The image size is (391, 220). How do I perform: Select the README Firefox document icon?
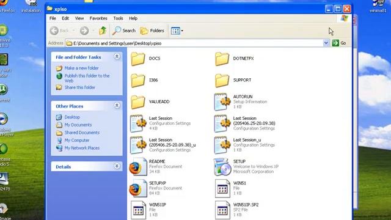[138, 167]
